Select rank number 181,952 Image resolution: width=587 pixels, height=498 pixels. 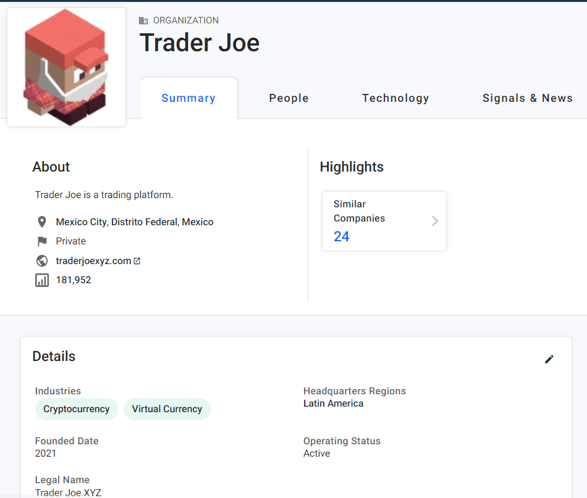coord(74,280)
